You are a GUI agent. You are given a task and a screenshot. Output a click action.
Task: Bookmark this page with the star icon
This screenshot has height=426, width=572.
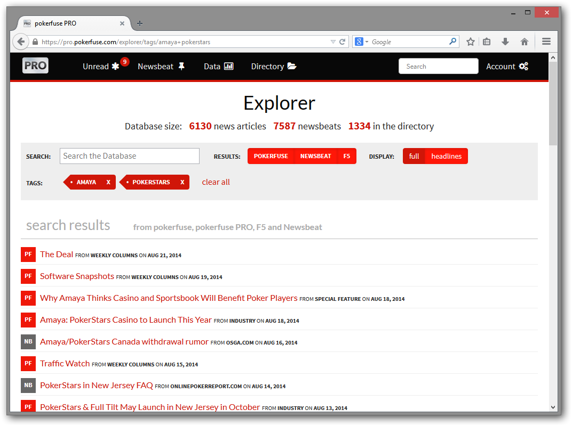[471, 42]
